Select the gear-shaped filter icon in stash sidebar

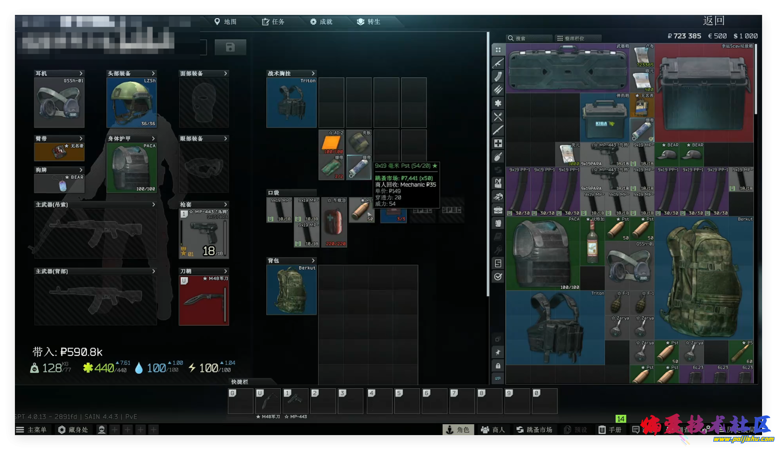pyautogui.click(x=498, y=103)
